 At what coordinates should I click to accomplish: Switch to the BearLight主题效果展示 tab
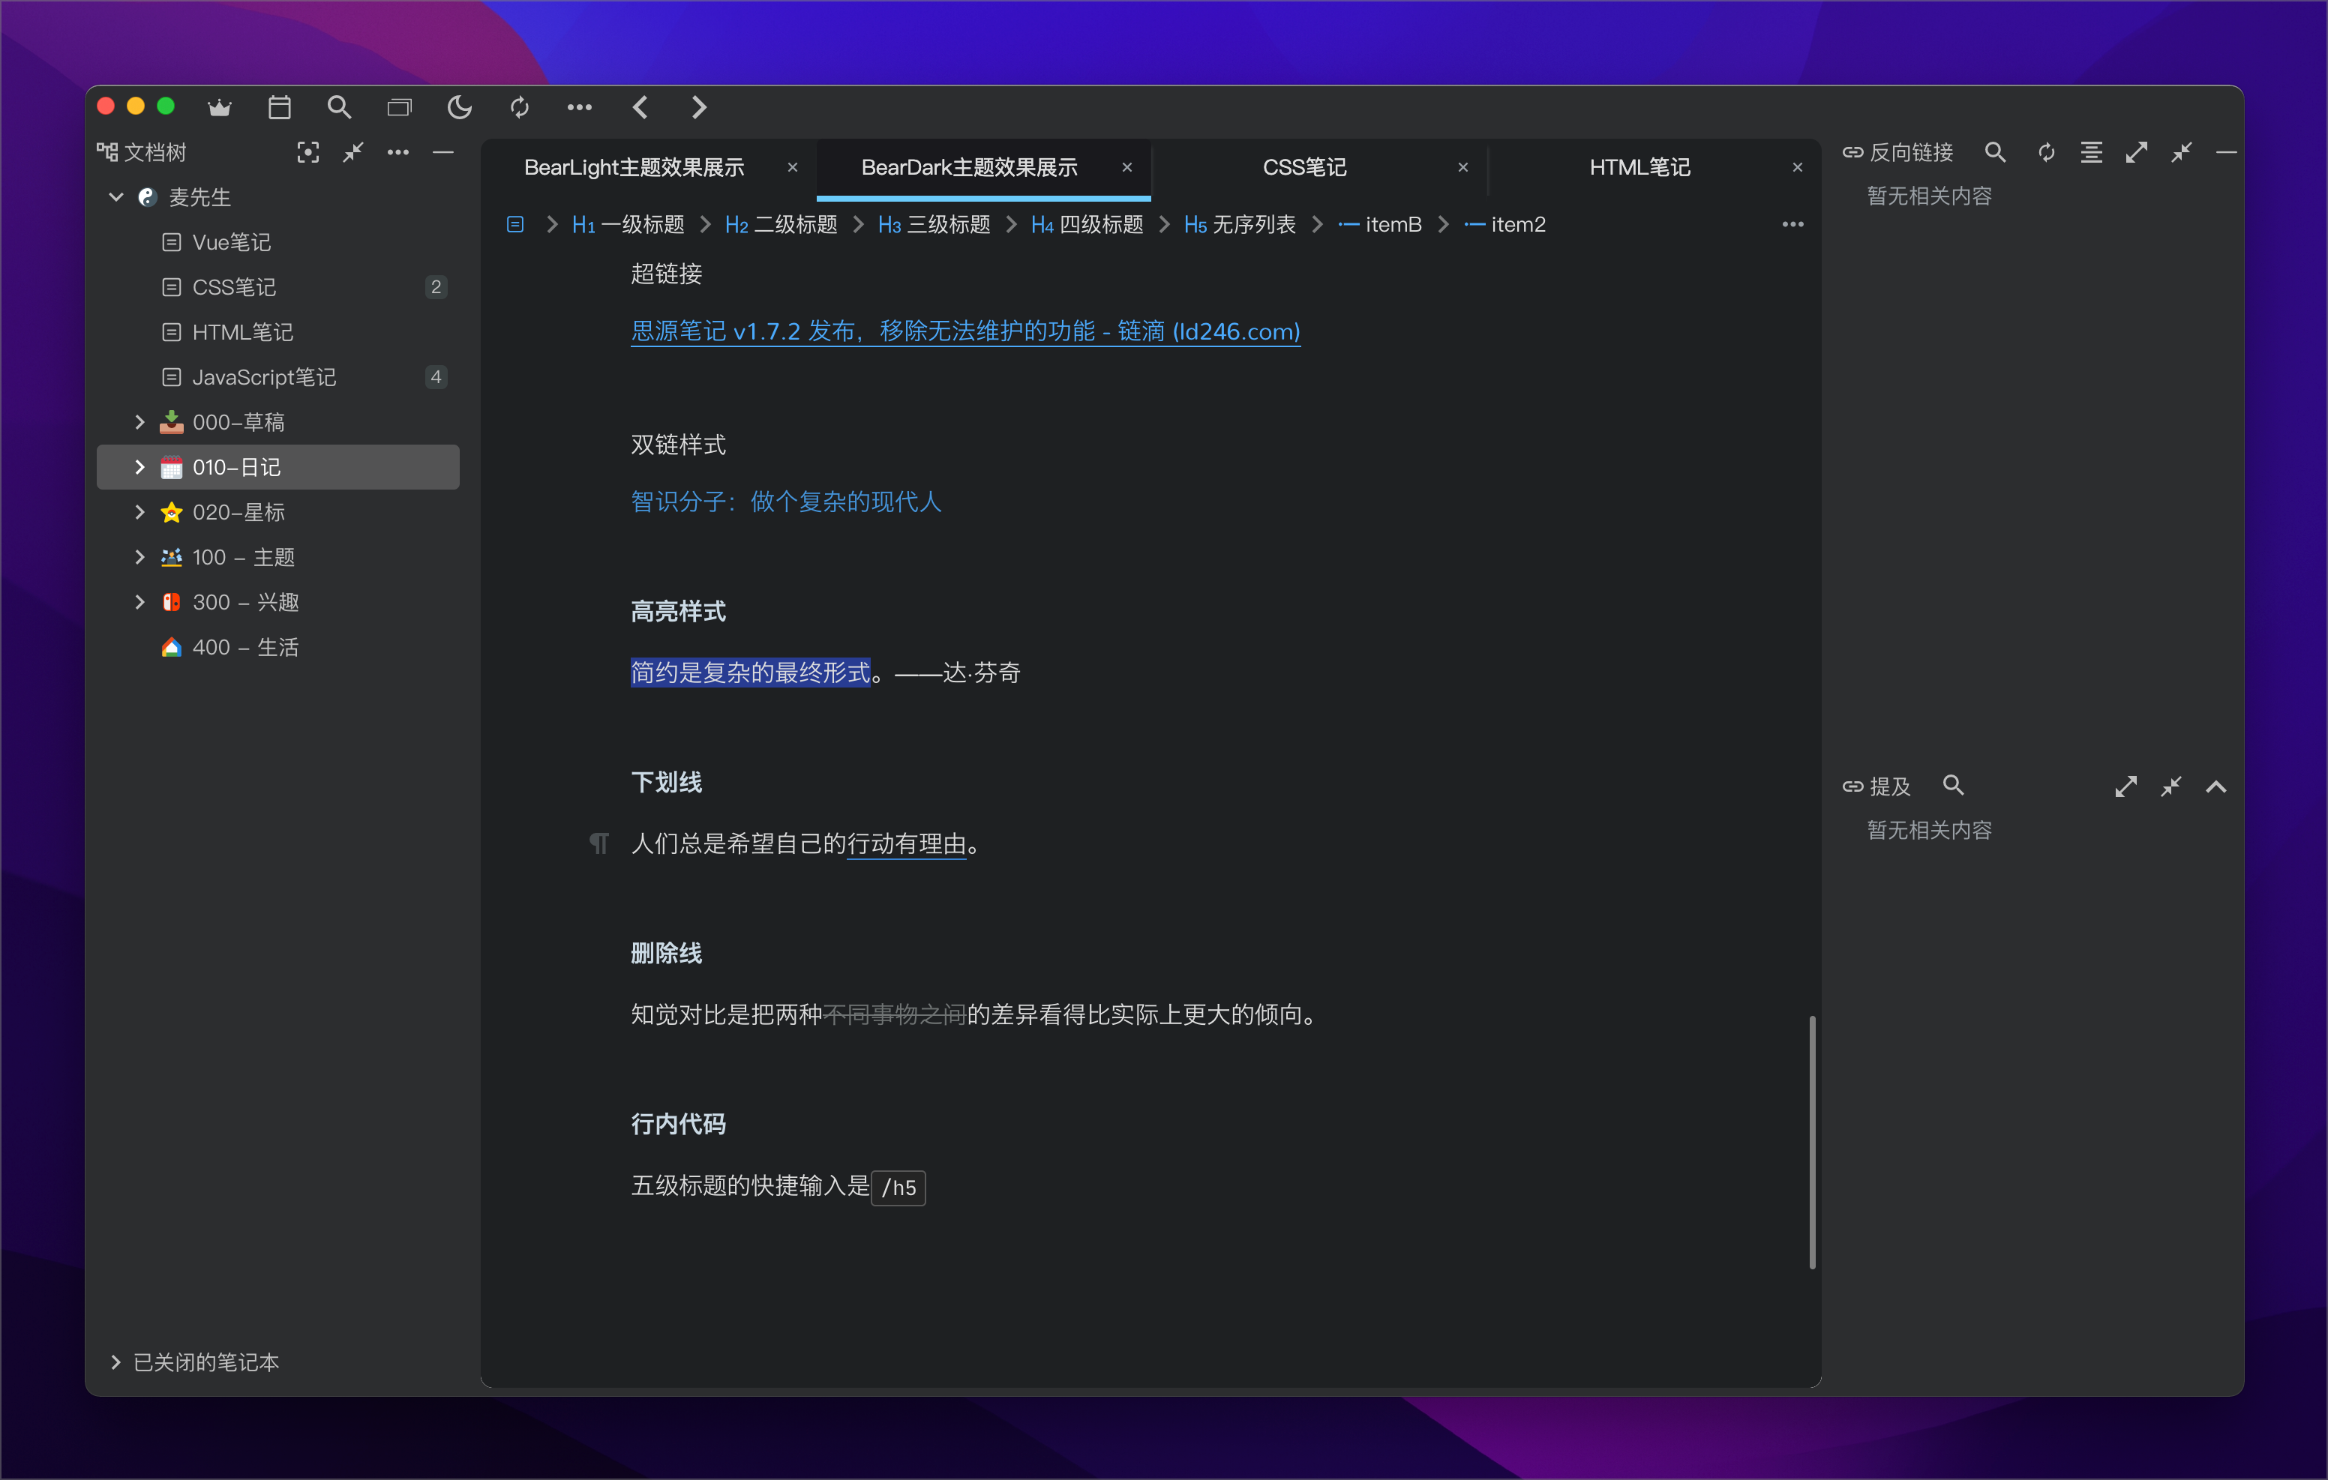[633, 167]
